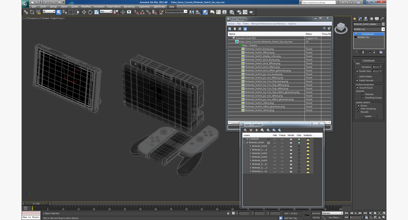Screen dimensions: 408x220
Task: Click the large key Set Keys icon
Action: point(307,215)
